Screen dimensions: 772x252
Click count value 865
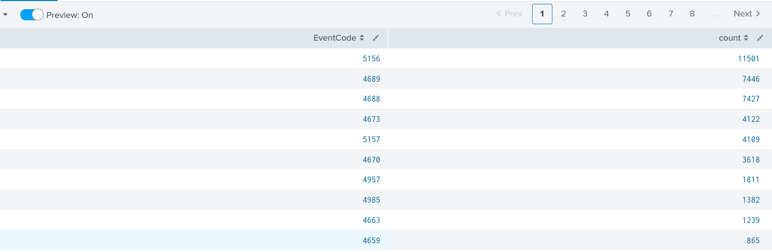pyautogui.click(x=753, y=240)
